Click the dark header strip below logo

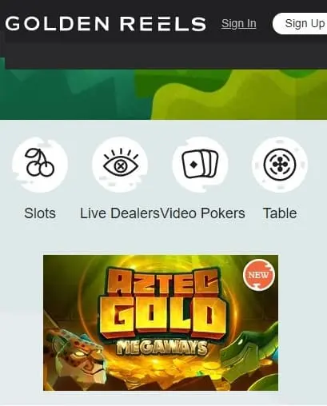tap(165, 54)
